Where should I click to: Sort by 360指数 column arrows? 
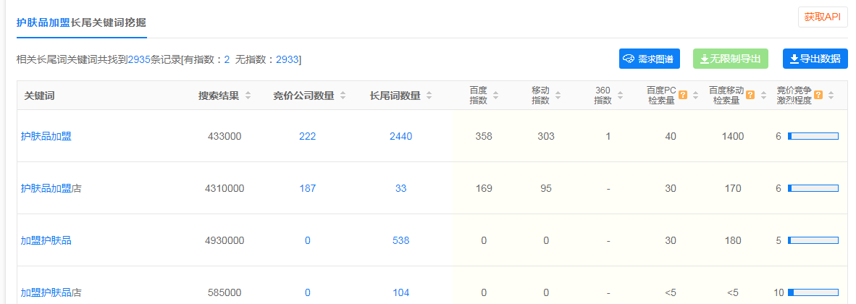point(621,96)
